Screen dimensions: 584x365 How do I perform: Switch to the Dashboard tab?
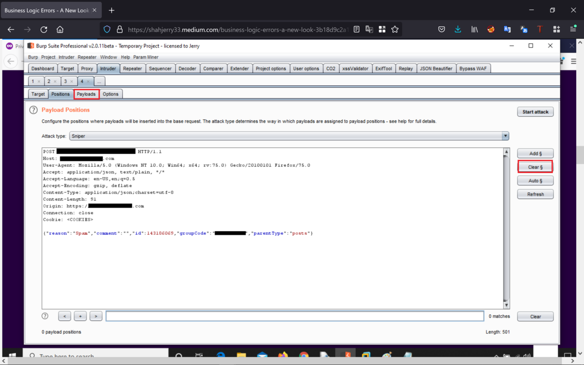(x=43, y=69)
